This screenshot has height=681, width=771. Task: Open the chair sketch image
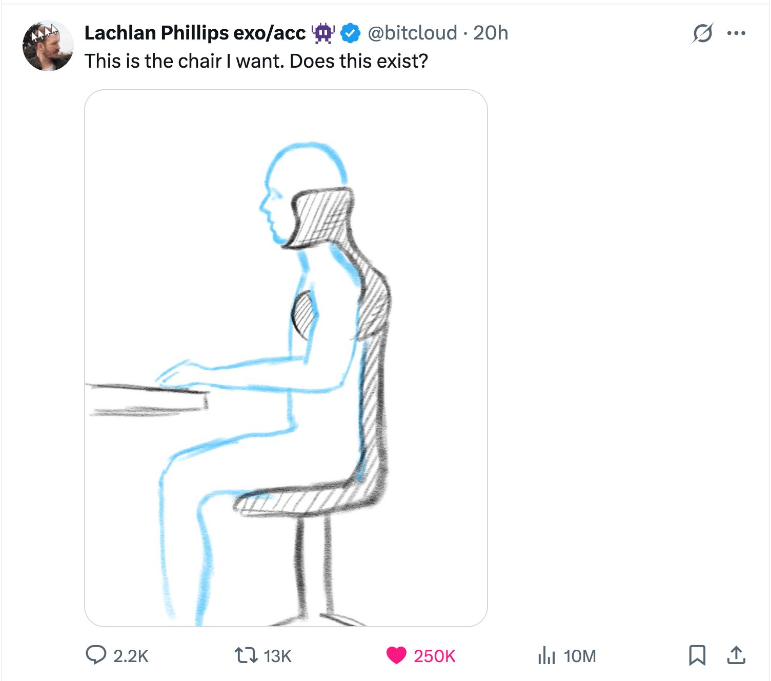pyautogui.click(x=286, y=358)
